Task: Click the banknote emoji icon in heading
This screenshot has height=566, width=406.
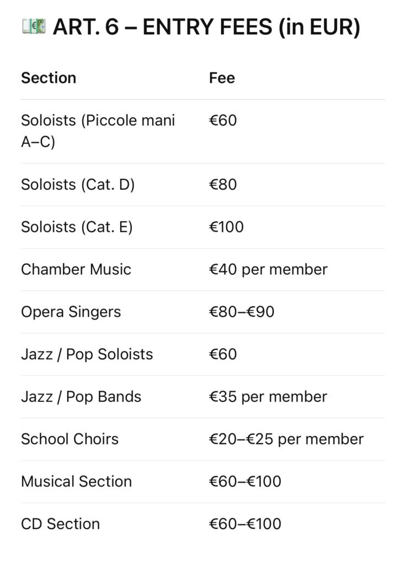Action: [x=33, y=27]
